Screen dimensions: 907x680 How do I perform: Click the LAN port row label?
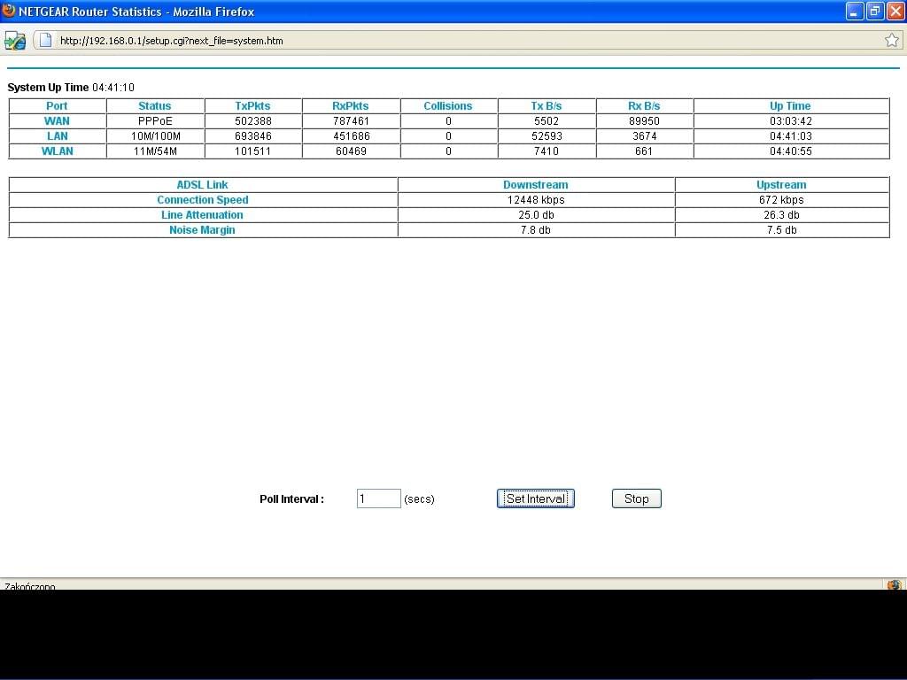[57, 136]
